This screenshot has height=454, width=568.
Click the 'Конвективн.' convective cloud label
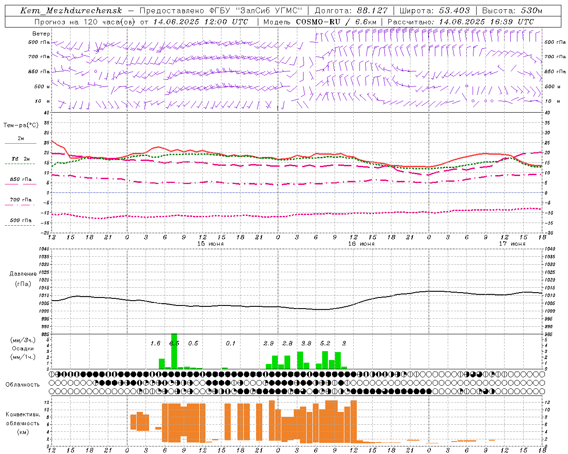pos(23,415)
